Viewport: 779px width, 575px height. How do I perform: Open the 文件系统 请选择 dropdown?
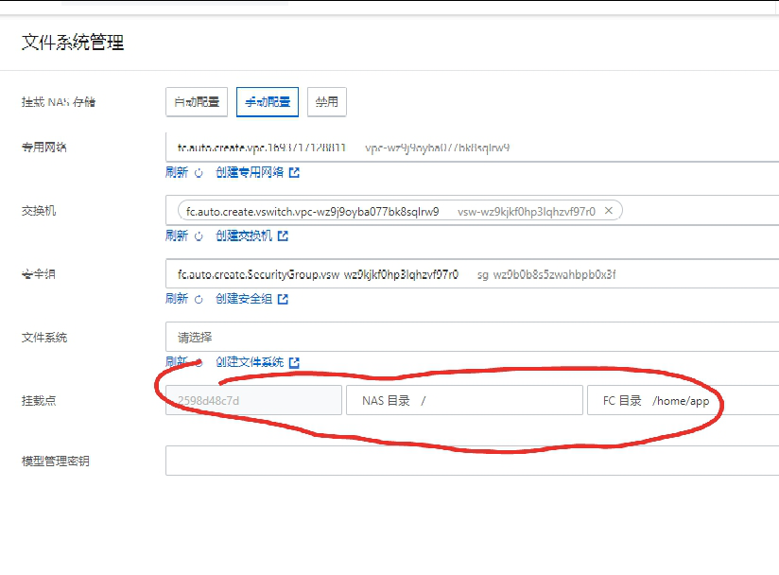click(x=472, y=337)
